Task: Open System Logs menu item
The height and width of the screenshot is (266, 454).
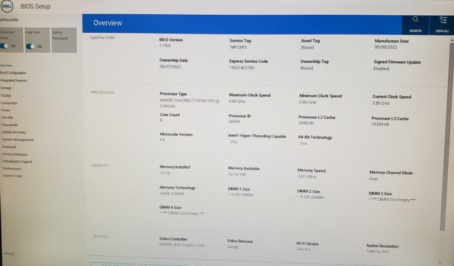Action: 12,175
